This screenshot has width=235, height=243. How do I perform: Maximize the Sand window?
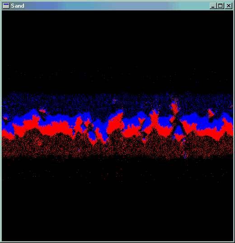(220, 6)
